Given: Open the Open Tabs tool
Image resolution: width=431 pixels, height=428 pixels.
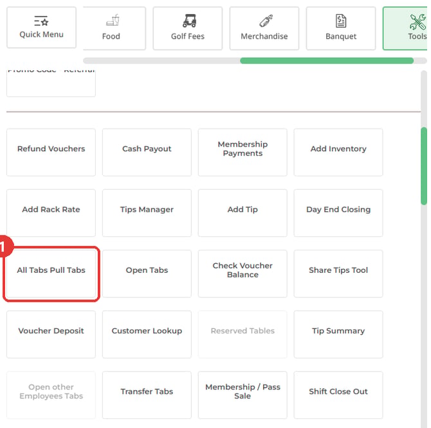Looking at the screenshot, I should pyautogui.click(x=147, y=274).
